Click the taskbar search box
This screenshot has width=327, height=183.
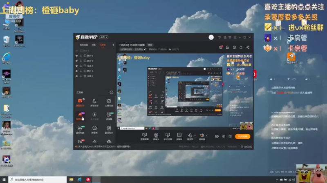[x=38, y=180]
